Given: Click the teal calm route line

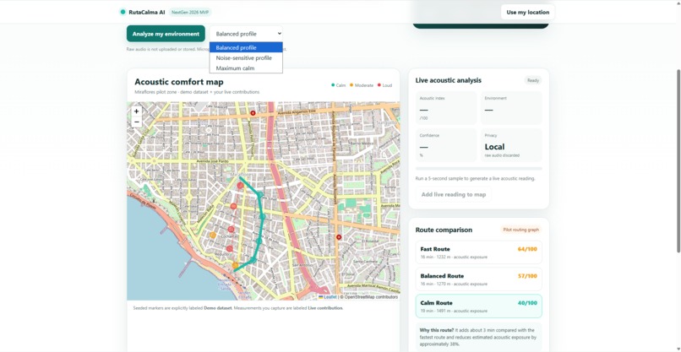Looking at the screenshot, I should [x=262, y=216].
